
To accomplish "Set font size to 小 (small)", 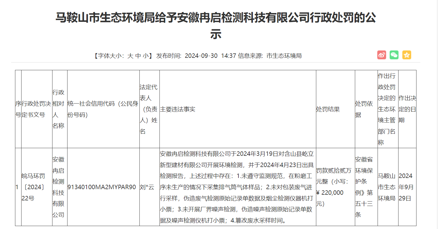I will (146, 56).
